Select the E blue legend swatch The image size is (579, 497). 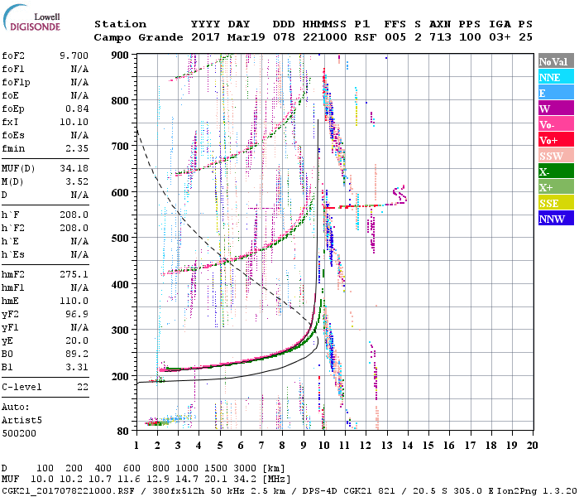point(556,93)
